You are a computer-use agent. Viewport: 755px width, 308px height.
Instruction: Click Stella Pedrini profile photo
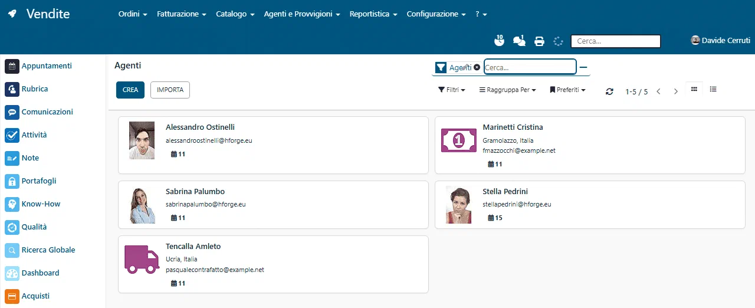pos(458,205)
